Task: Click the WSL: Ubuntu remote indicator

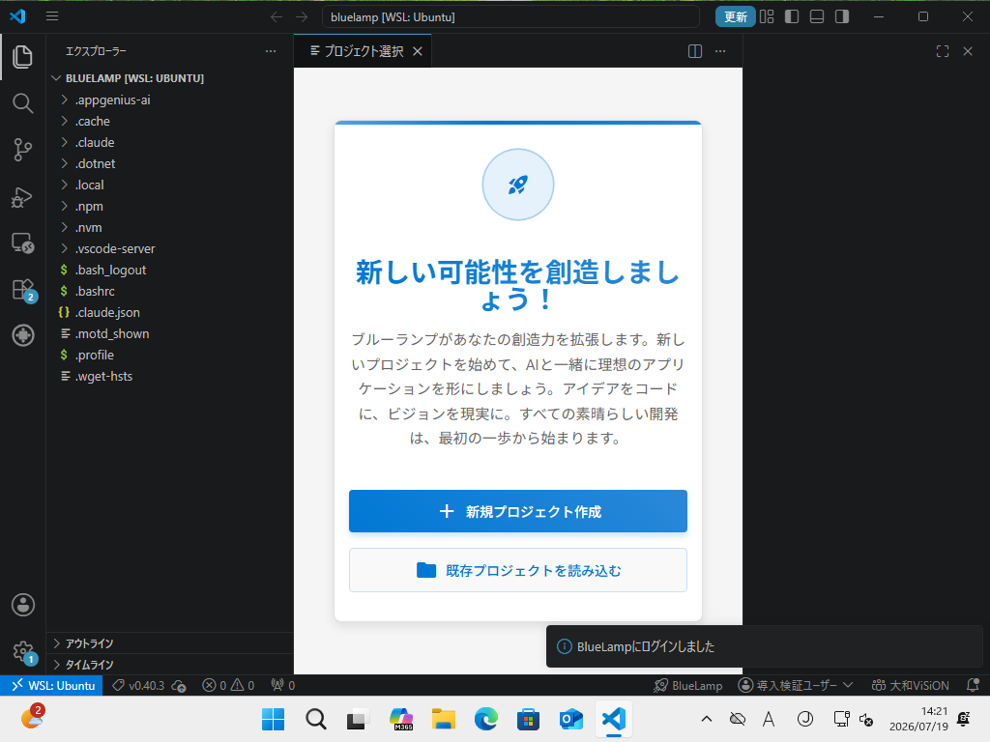Action: (52, 685)
